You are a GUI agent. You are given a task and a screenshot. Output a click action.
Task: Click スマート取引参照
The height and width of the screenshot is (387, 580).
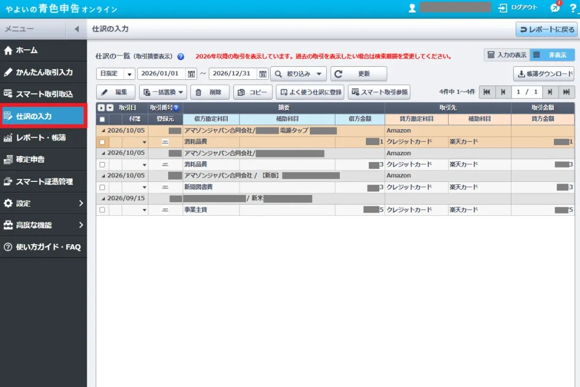tap(379, 92)
